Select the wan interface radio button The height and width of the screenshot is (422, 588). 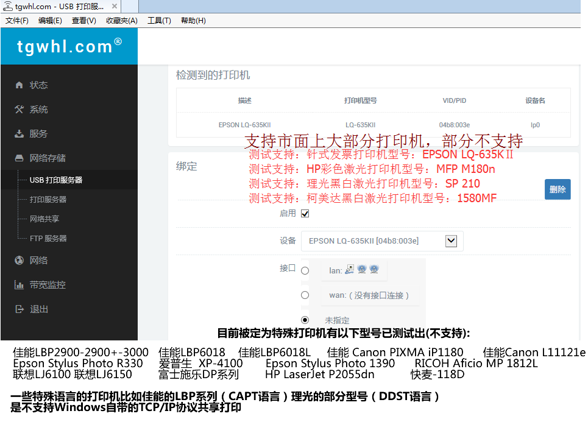click(x=305, y=295)
